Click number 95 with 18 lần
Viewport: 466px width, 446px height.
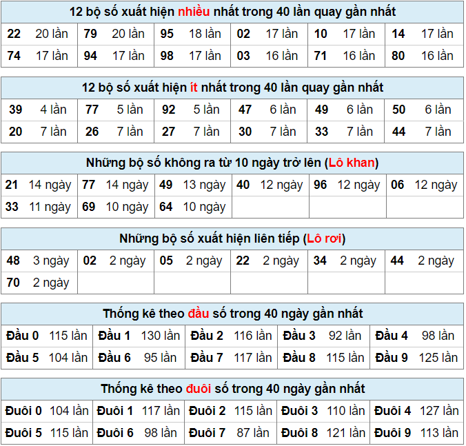coord(192,34)
